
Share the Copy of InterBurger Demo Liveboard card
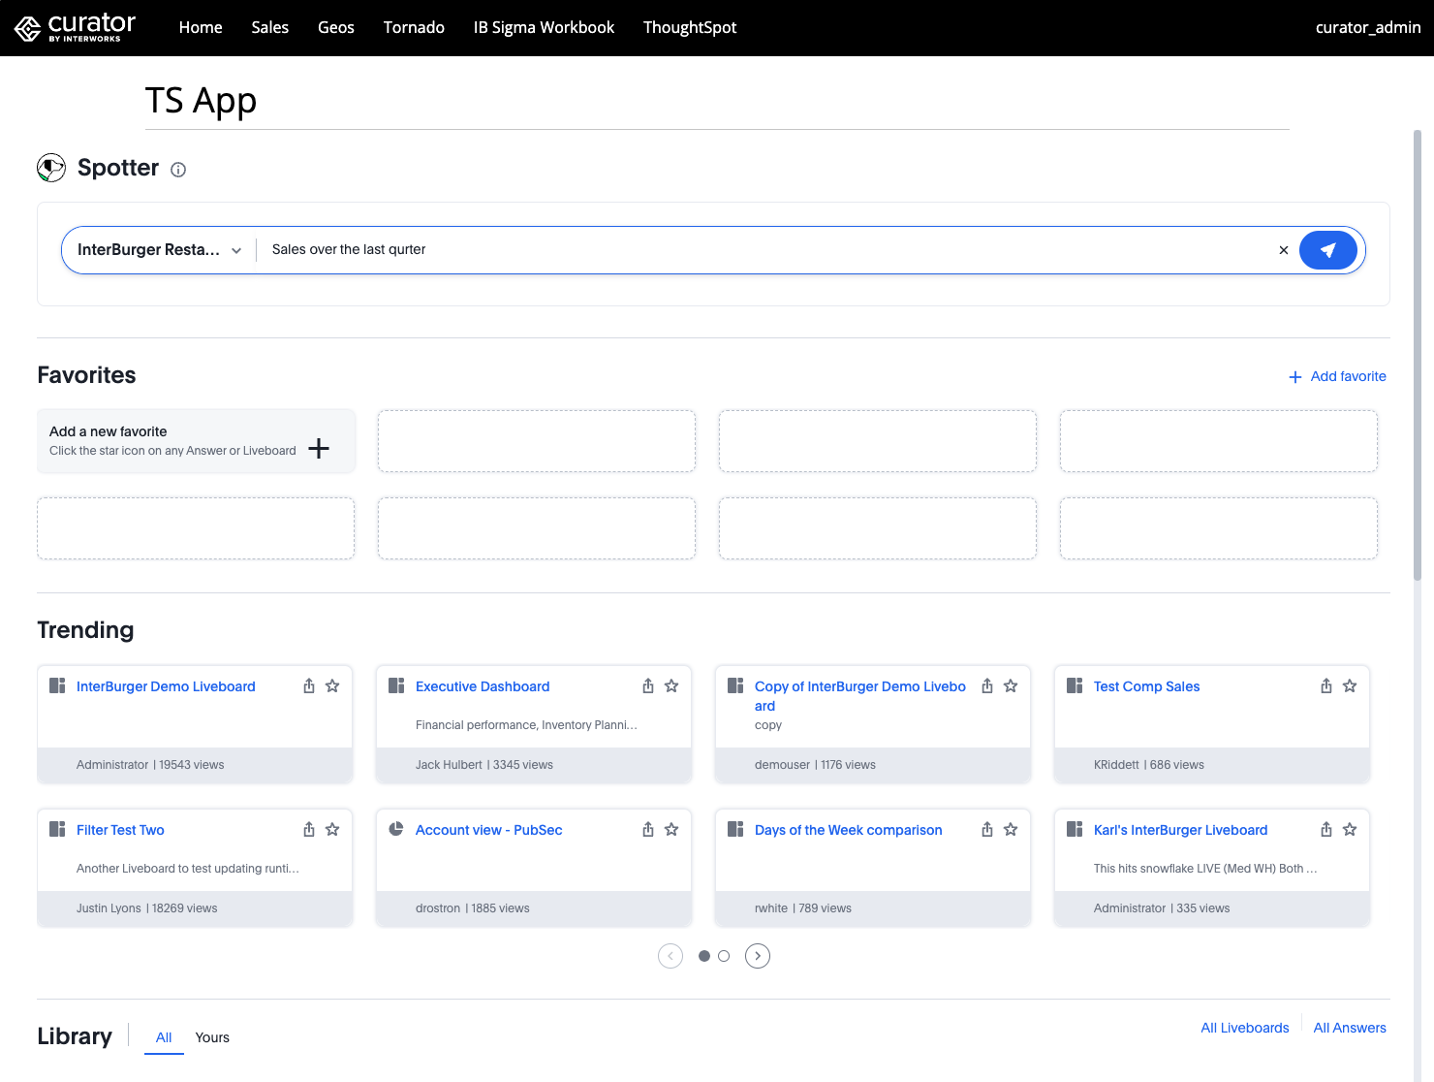[x=987, y=686]
